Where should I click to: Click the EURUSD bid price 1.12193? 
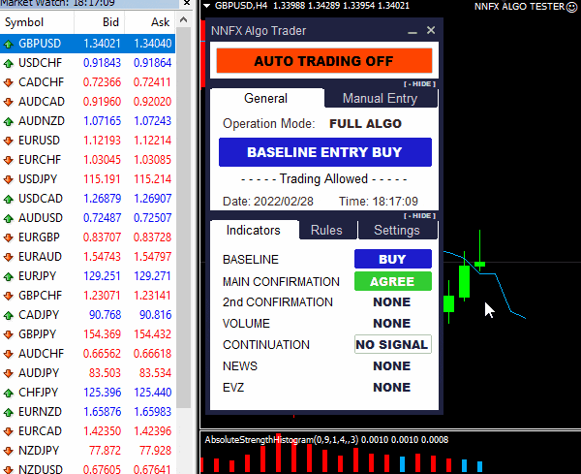pyautogui.click(x=102, y=141)
